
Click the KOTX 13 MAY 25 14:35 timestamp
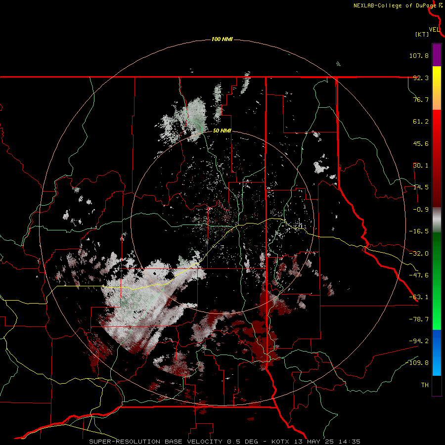point(316,442)
